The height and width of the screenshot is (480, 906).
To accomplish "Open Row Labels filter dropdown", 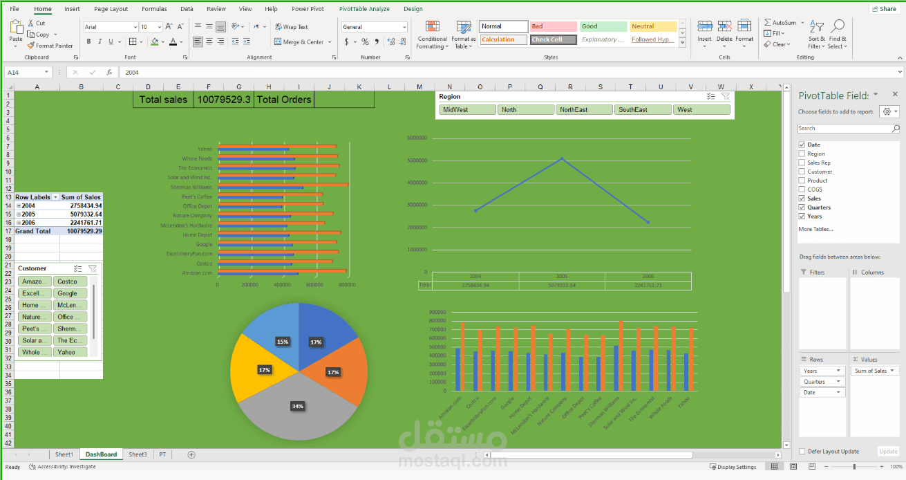I will 56,197.
